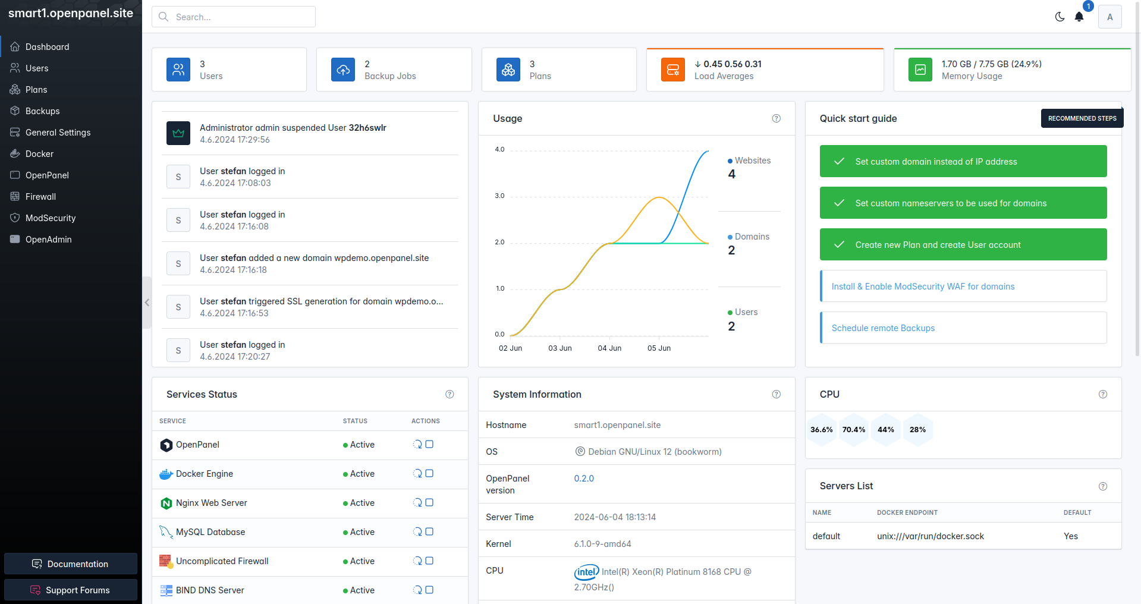This screenshot has height=604, width=1141.
Task: Open the Documentation button
Action: pyautogui.click(x=71, y=564)
